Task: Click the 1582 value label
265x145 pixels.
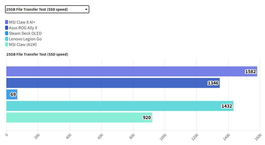Action: click(251, 72)
